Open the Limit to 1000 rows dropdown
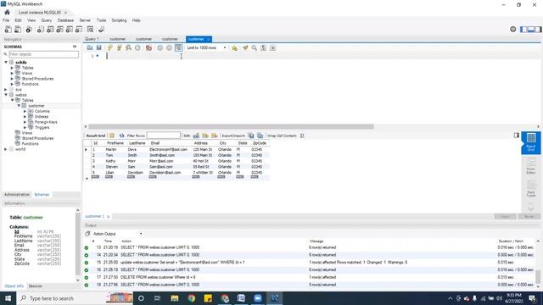Viewport: 543px width, 305px height. [x=206, y=47]
